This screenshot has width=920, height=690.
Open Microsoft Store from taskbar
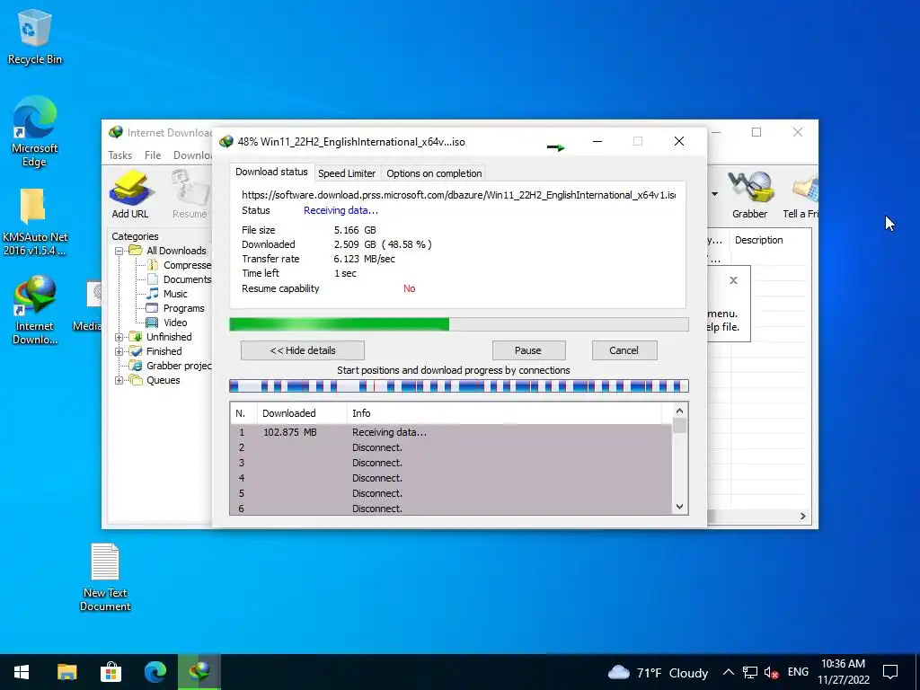tap(111, 672)
